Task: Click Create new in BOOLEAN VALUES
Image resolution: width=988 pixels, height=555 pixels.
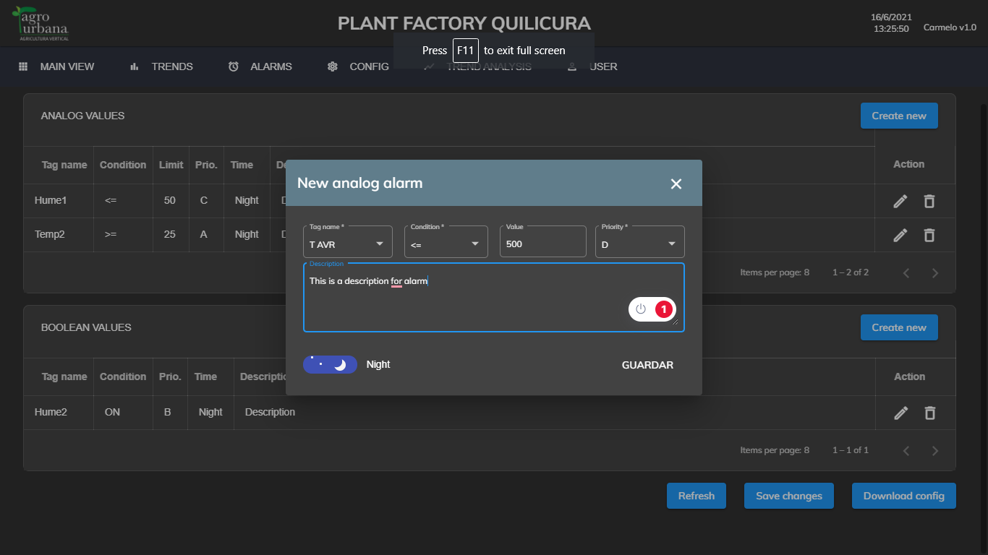Action: tap(899, 327)
